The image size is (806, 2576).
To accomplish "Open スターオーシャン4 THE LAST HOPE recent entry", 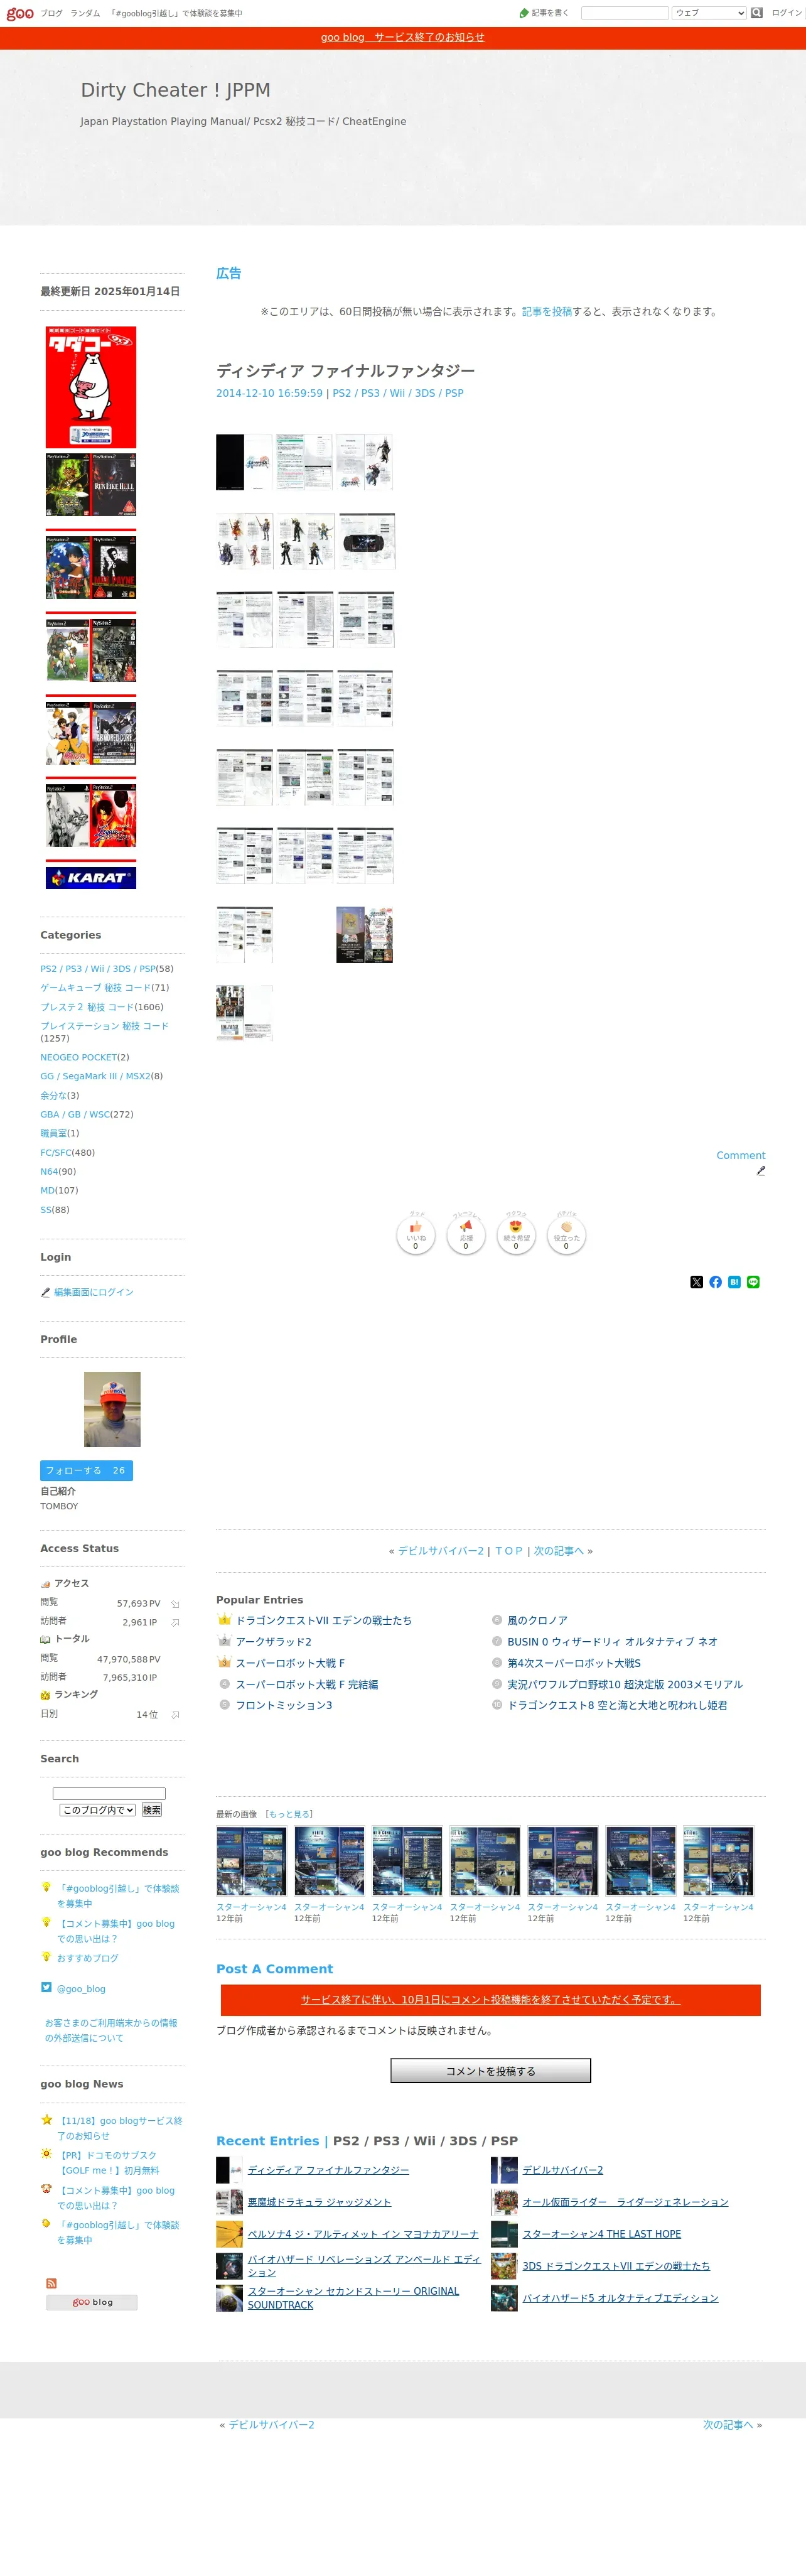I will point(601,2233).
